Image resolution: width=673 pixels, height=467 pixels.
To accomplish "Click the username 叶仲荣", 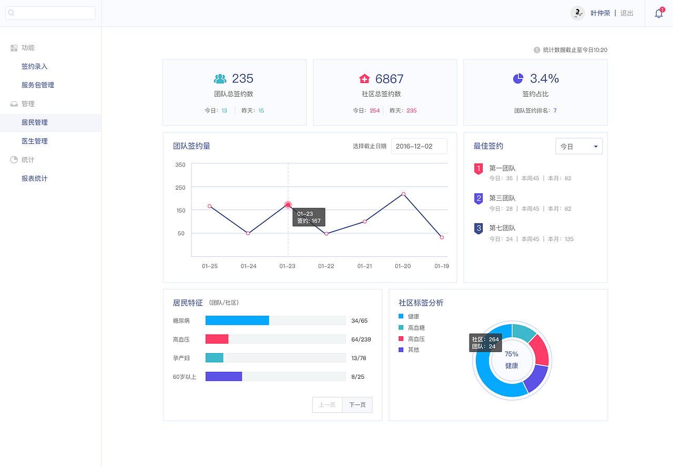I will point(600,14).
